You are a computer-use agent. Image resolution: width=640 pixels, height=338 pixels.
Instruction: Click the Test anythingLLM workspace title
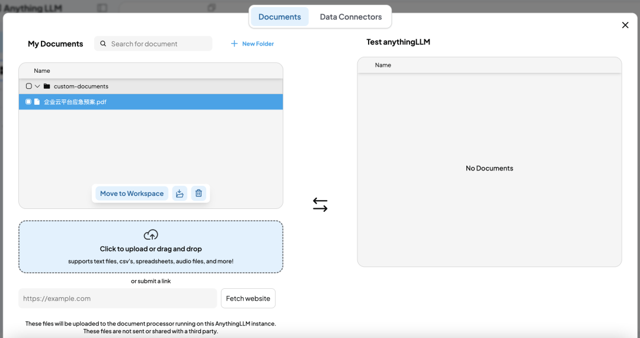coord(398,41)
